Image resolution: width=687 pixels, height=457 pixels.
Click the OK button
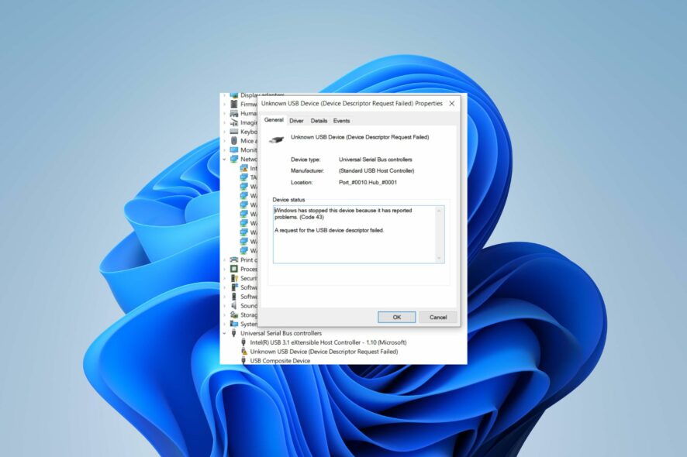396,317
